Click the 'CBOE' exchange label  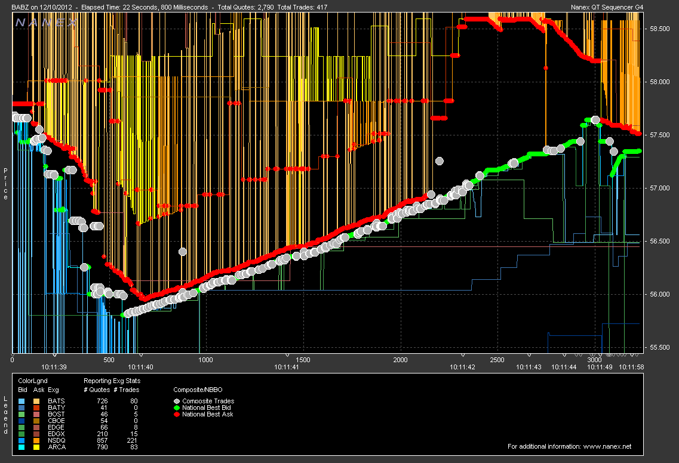(56, 421)
